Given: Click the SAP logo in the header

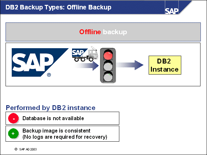Looking at the screenshot, I should click(171, 10).
